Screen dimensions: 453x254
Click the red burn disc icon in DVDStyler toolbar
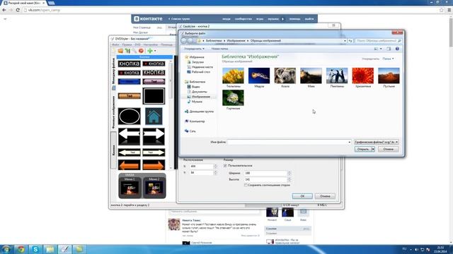click(x=141, y=51)
